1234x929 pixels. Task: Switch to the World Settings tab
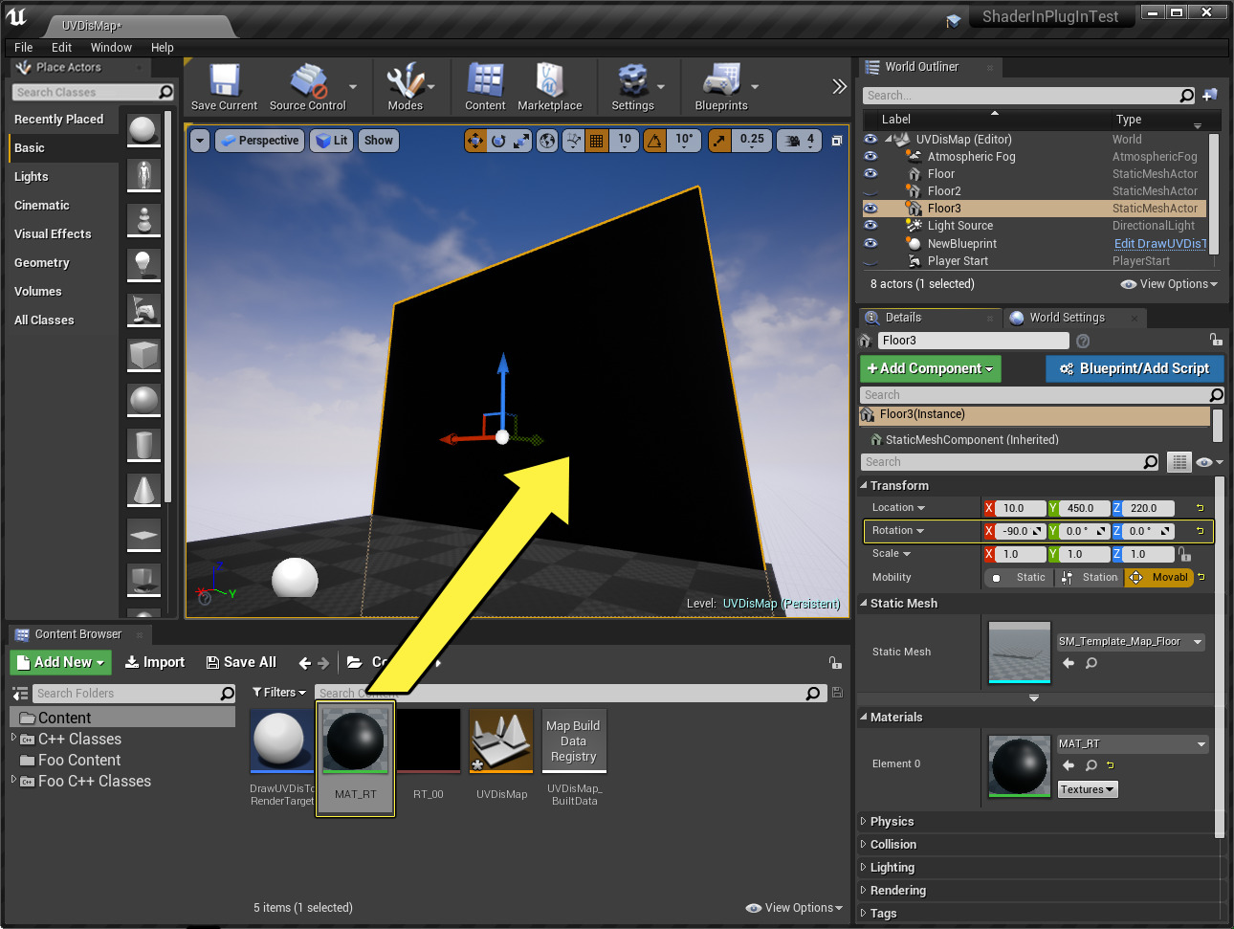point(1066,318)
